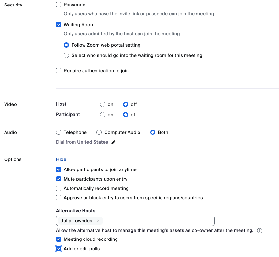This screenshot has height=257, width=279.
Task: Uncheck Add or edit polls
Action: coord(59,249)
